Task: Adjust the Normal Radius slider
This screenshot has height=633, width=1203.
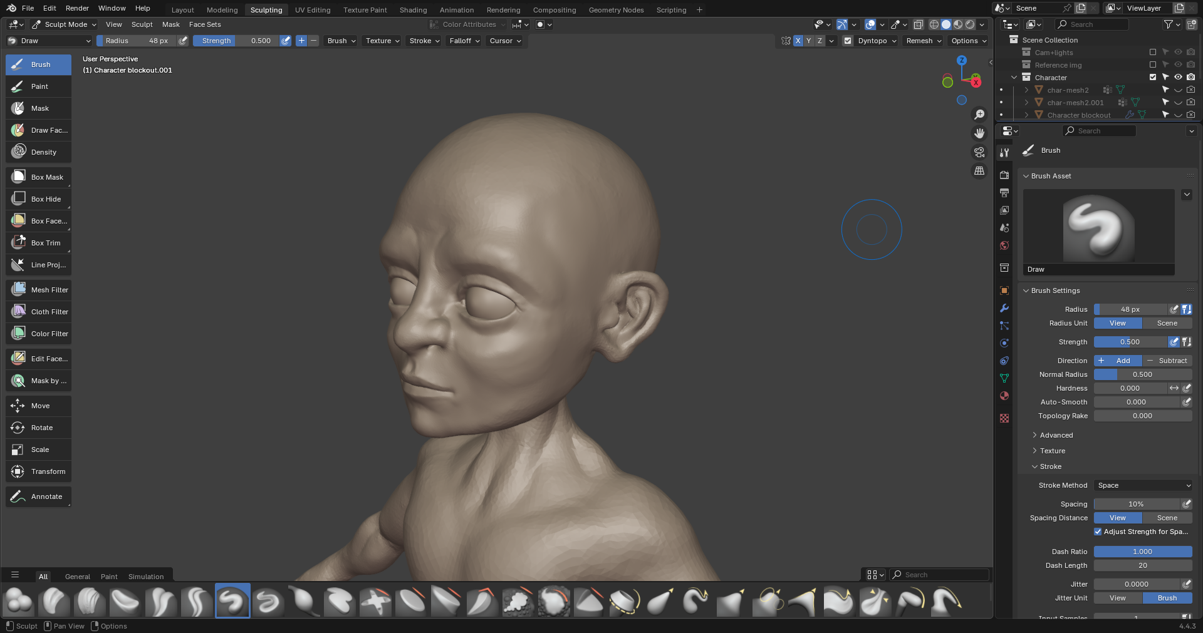Action: [x=1142, y=374]
